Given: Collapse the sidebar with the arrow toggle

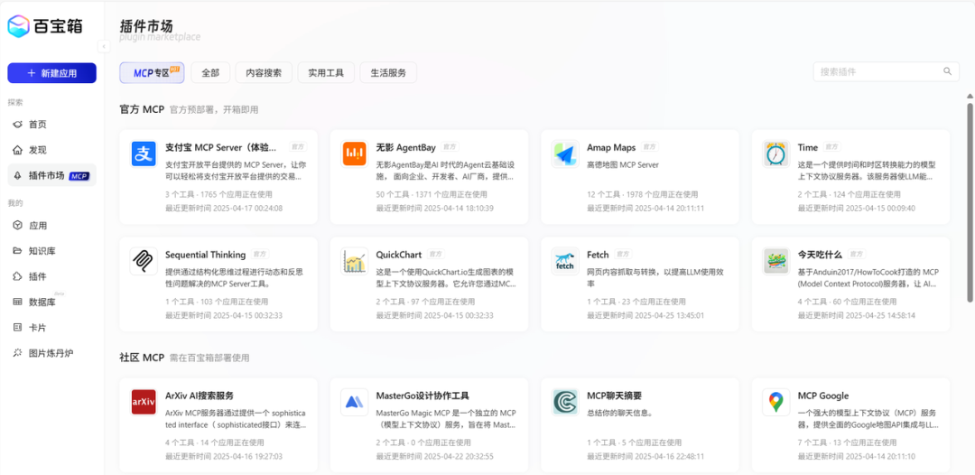Looking at the screenshot, I should coord(104,46).
